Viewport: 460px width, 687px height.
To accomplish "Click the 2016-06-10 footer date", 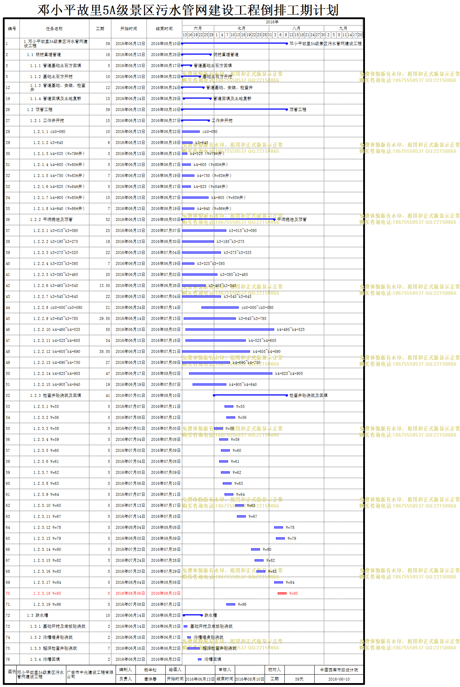I will (339, 679).
